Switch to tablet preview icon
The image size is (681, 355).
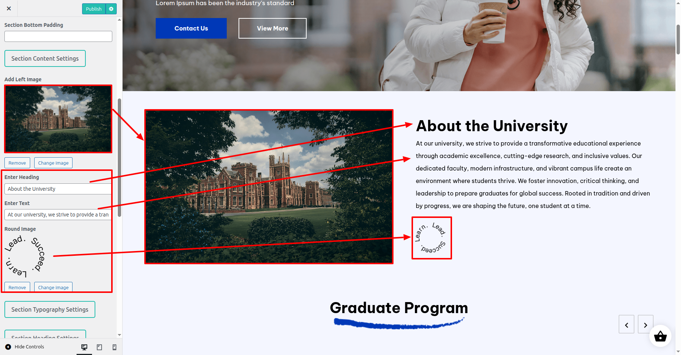coord(99,347)
